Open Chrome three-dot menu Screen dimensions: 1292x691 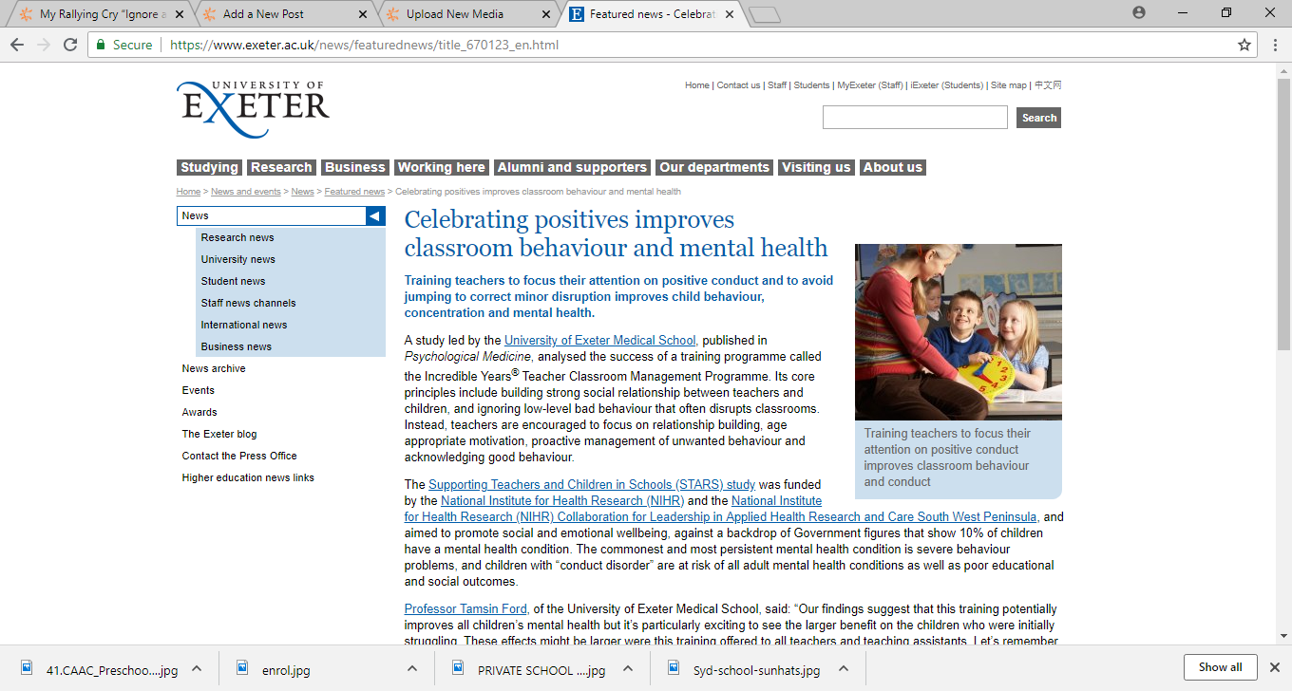[1275, 45]
